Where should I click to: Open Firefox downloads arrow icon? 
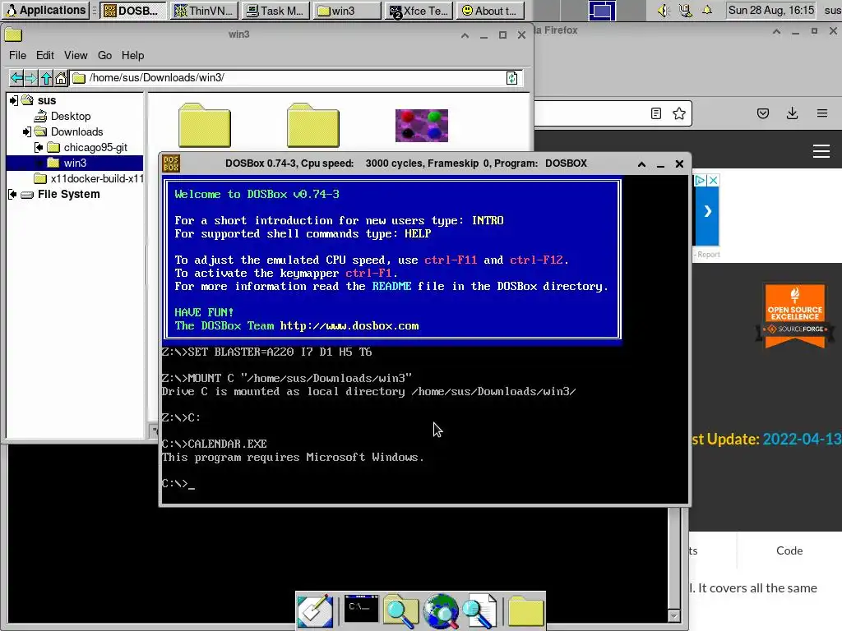(x=792, y=113)
